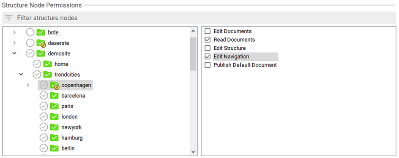This screenshot has height=158, width=399.
Task: Toggle the dashed check circle for demosite
Action: (30, 54)
